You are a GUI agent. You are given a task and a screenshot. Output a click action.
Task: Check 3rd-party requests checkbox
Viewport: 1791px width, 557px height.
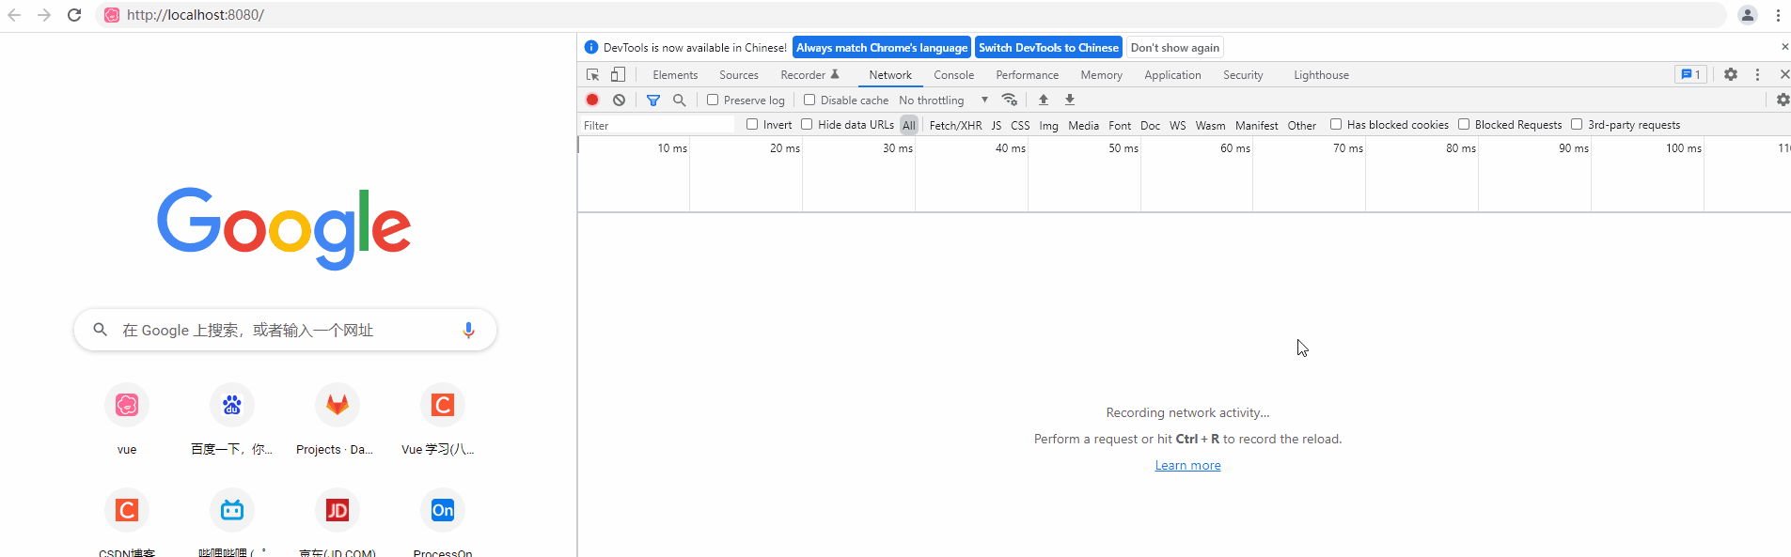[1577, 124]
